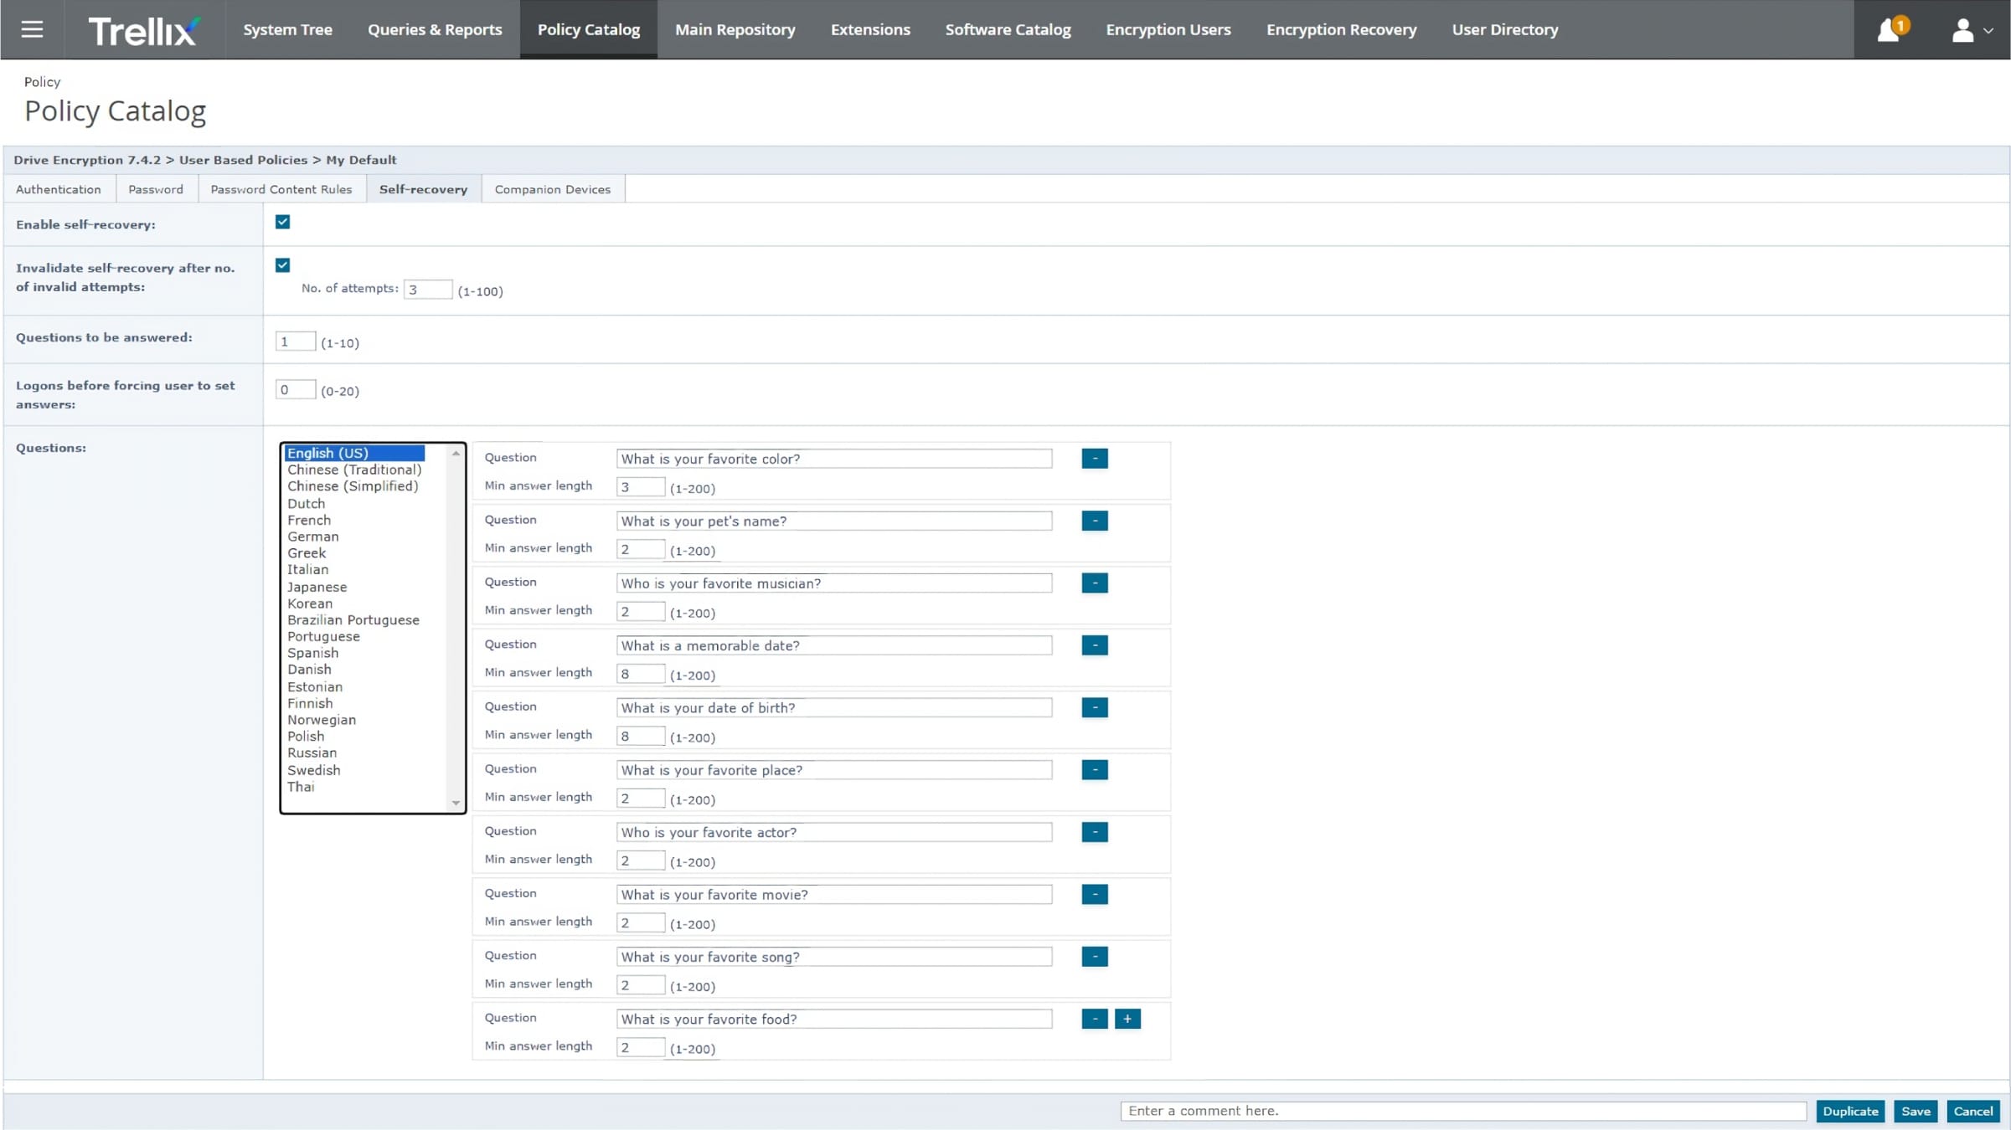The height and width of the screenshot is (1130, 2011).
Task: Click the language list scroll down arrow
Action: [456, 803]
